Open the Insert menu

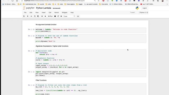click(x=44, y=12)
